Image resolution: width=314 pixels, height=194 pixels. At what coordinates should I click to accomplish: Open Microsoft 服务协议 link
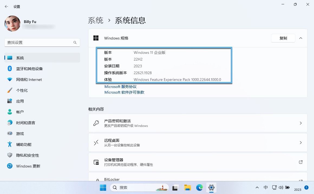[120, 87]
